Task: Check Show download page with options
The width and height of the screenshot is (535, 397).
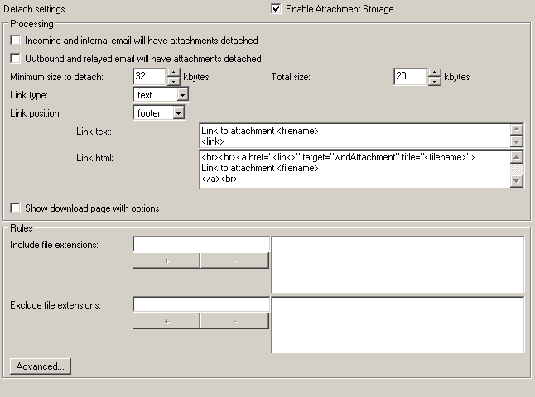Action: pyautogui.click(x=16, y=208)
